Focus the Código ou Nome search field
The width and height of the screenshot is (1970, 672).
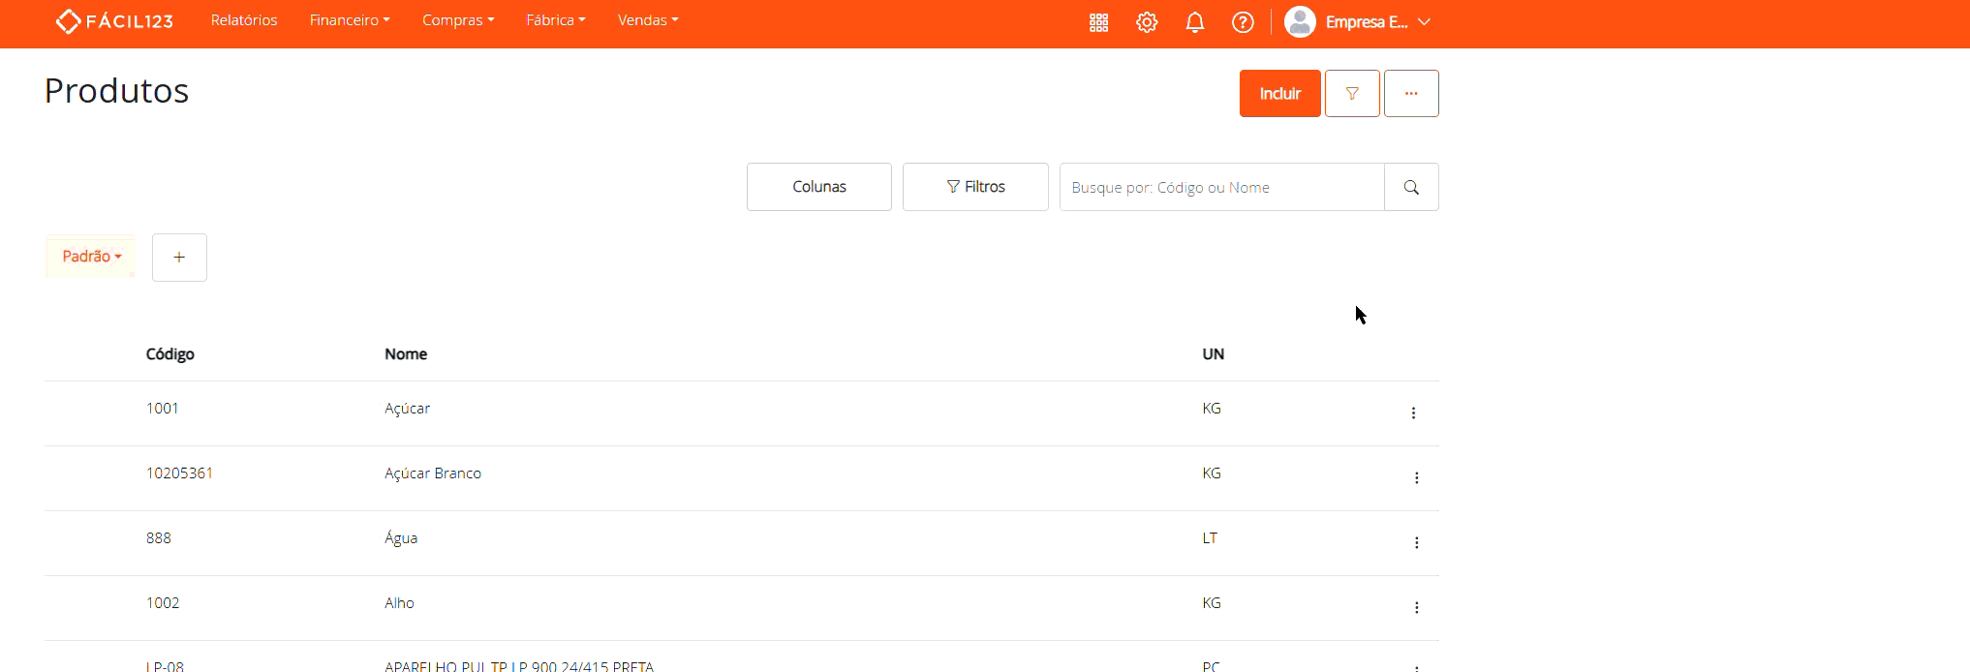(1222, 187)
